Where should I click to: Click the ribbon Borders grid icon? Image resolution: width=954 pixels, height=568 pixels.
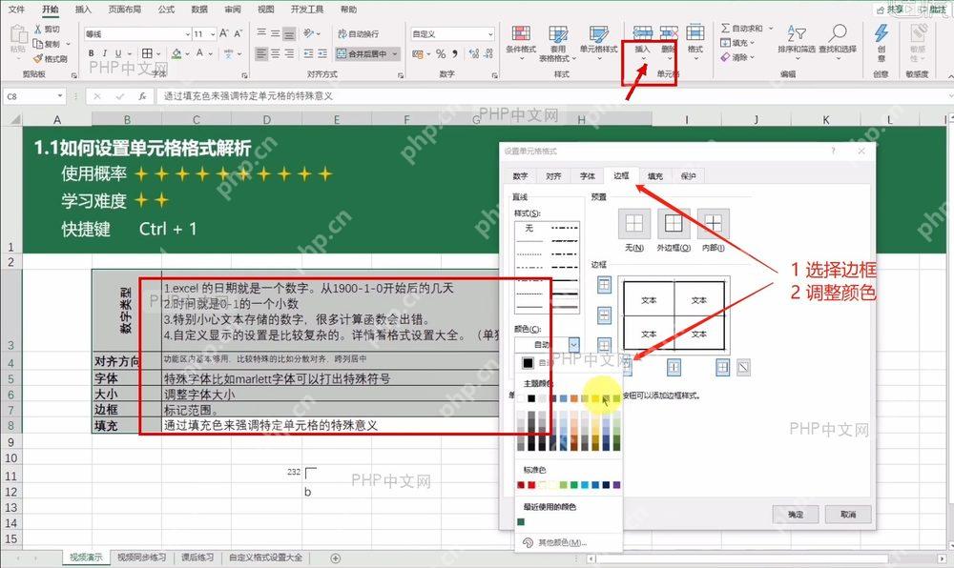coord(147,53)
